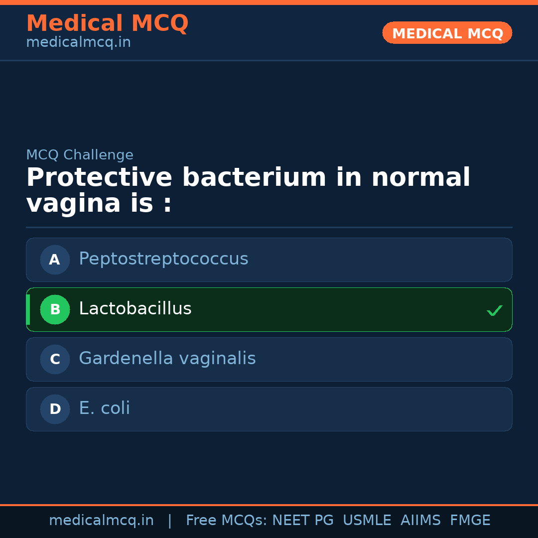Click the letter C circle icon

[55, 359]
